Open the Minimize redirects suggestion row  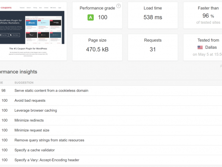coord(29,121)
